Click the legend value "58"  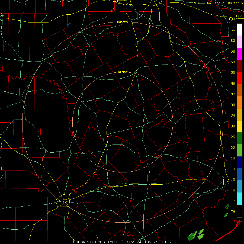[233, 51]
